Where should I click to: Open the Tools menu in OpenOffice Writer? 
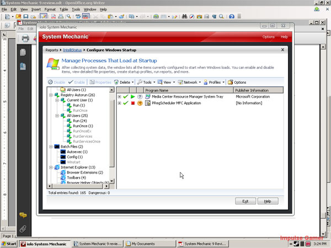(76, 9)
